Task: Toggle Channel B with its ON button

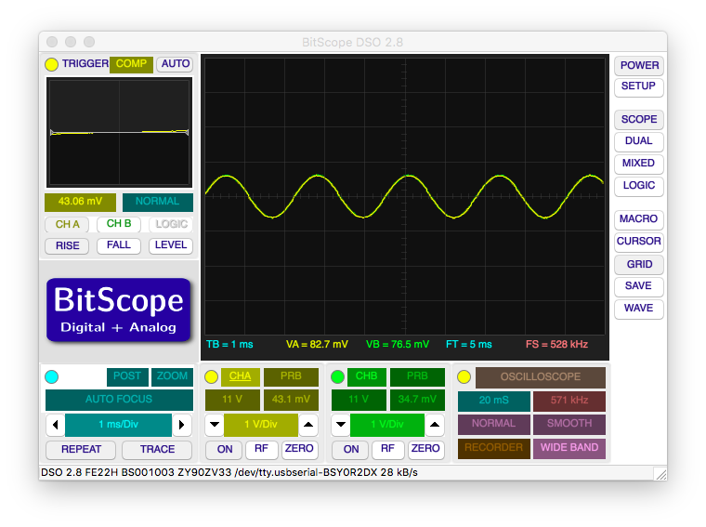Action: point(350,449)
